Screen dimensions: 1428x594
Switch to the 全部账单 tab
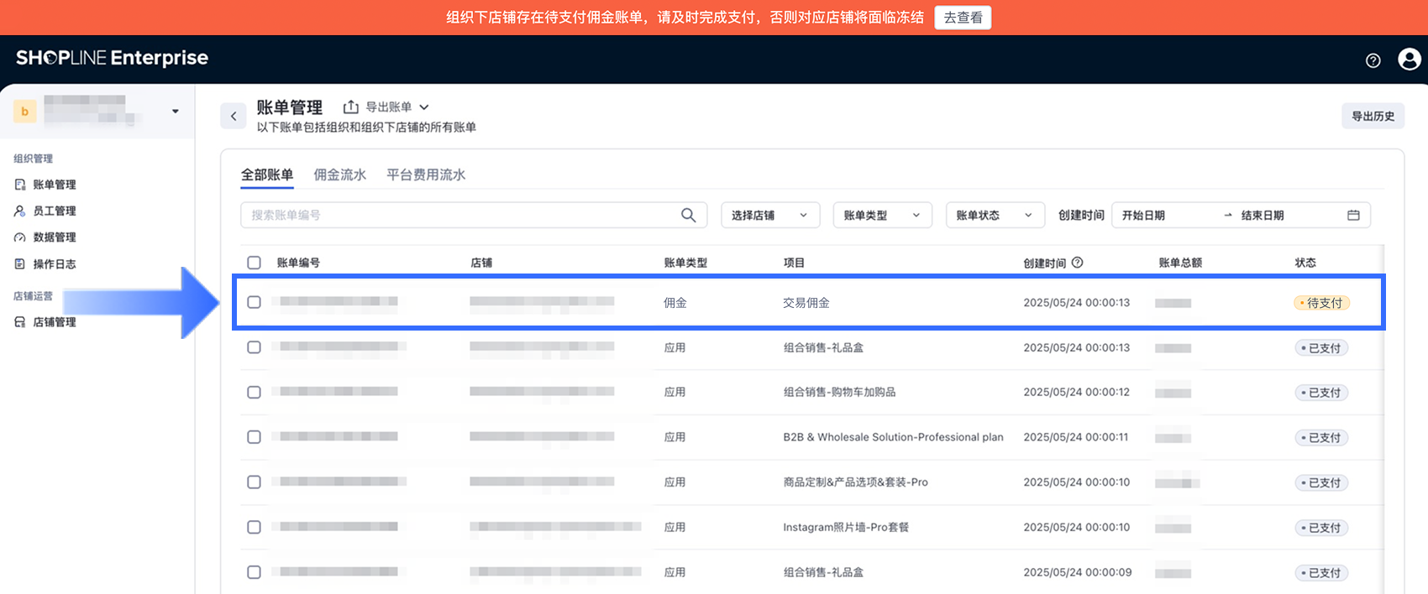tap(267, 175)
